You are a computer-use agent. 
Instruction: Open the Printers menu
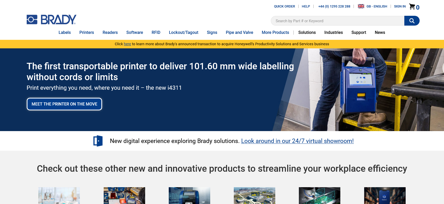point(87,32)
